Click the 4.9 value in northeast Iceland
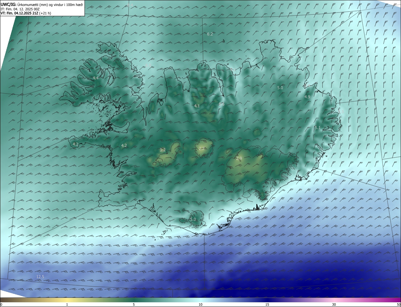 pyautogui.click(x=307, y=97)
